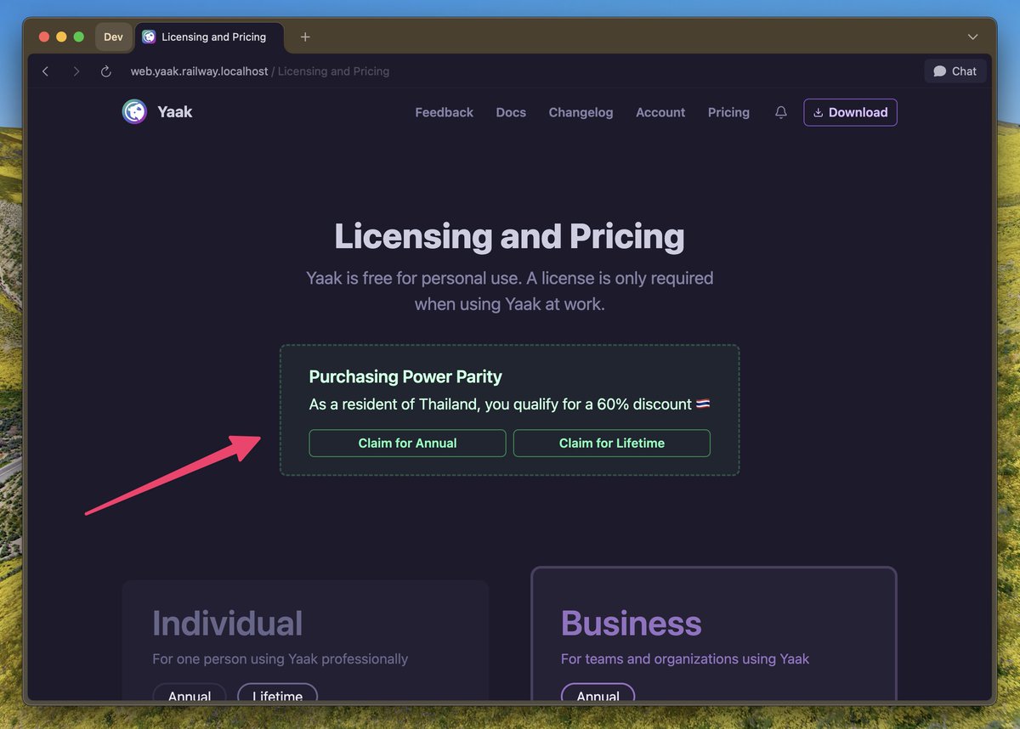The width and height of the screenshot is (1020, 729).
Task: Open the Changelog nav link
Action: coord(581,112)
